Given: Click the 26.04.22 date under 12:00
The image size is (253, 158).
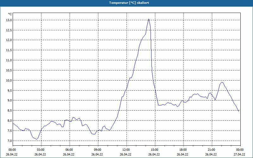Looking at the screenshot, I should 126,154.
